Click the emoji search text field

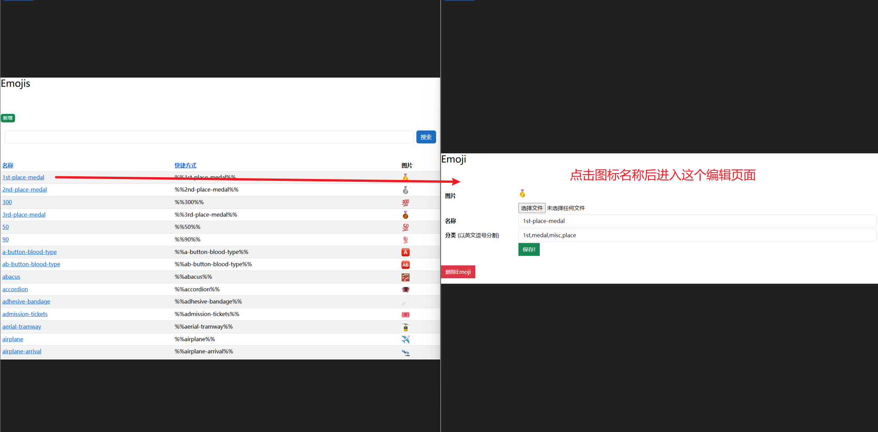pyautogui.click(x=209, y=137)
